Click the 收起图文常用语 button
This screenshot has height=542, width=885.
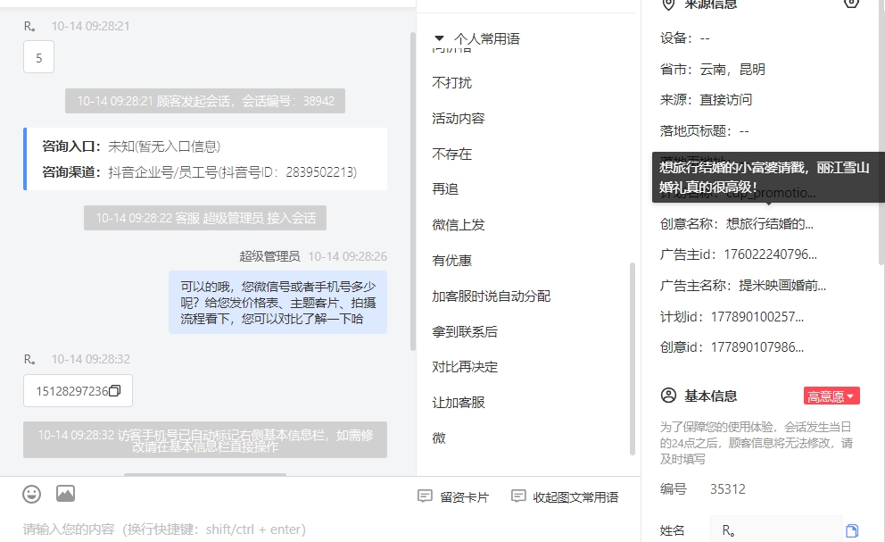point(565,496)
